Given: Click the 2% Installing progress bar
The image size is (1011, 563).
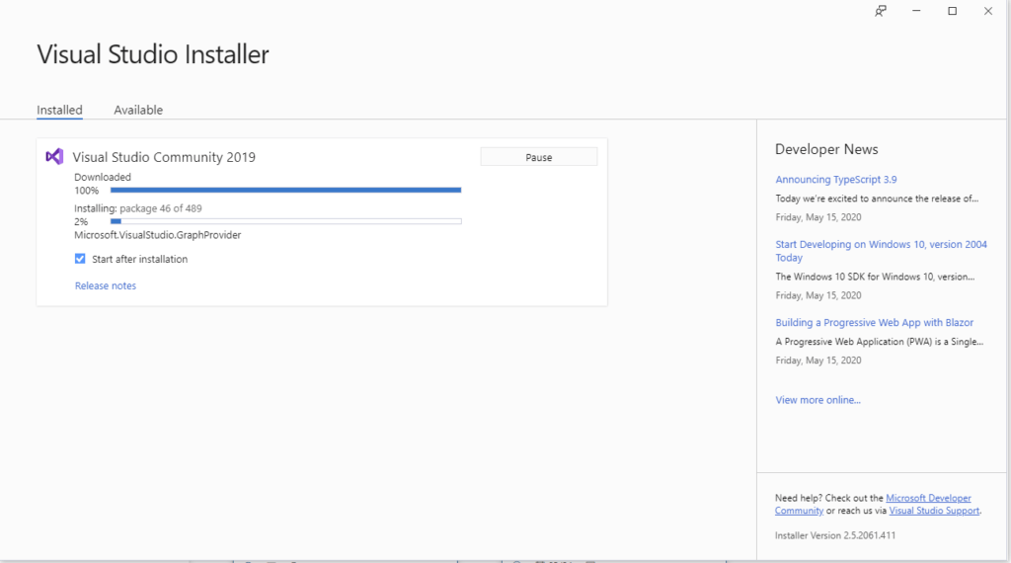Looking at the screenshot, I should (x=285, y=221).
